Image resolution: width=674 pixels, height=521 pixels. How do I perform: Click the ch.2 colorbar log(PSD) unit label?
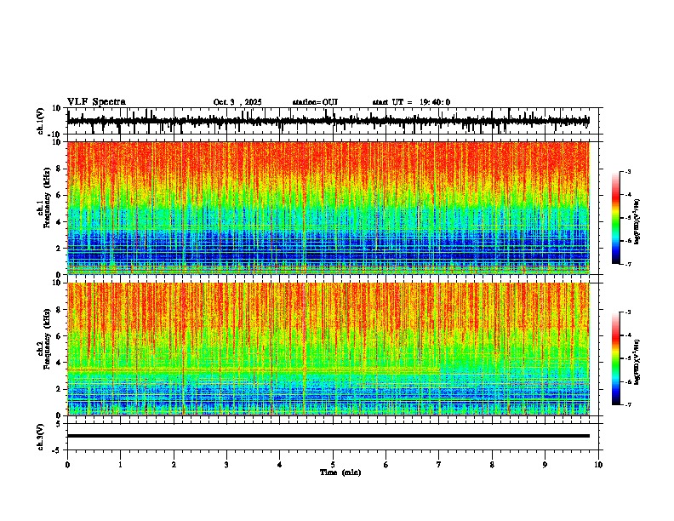[x=637, y=362]
